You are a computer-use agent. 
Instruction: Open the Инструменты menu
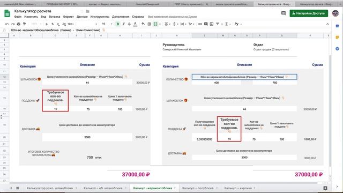pyautogui.click(x=100, y=17)
